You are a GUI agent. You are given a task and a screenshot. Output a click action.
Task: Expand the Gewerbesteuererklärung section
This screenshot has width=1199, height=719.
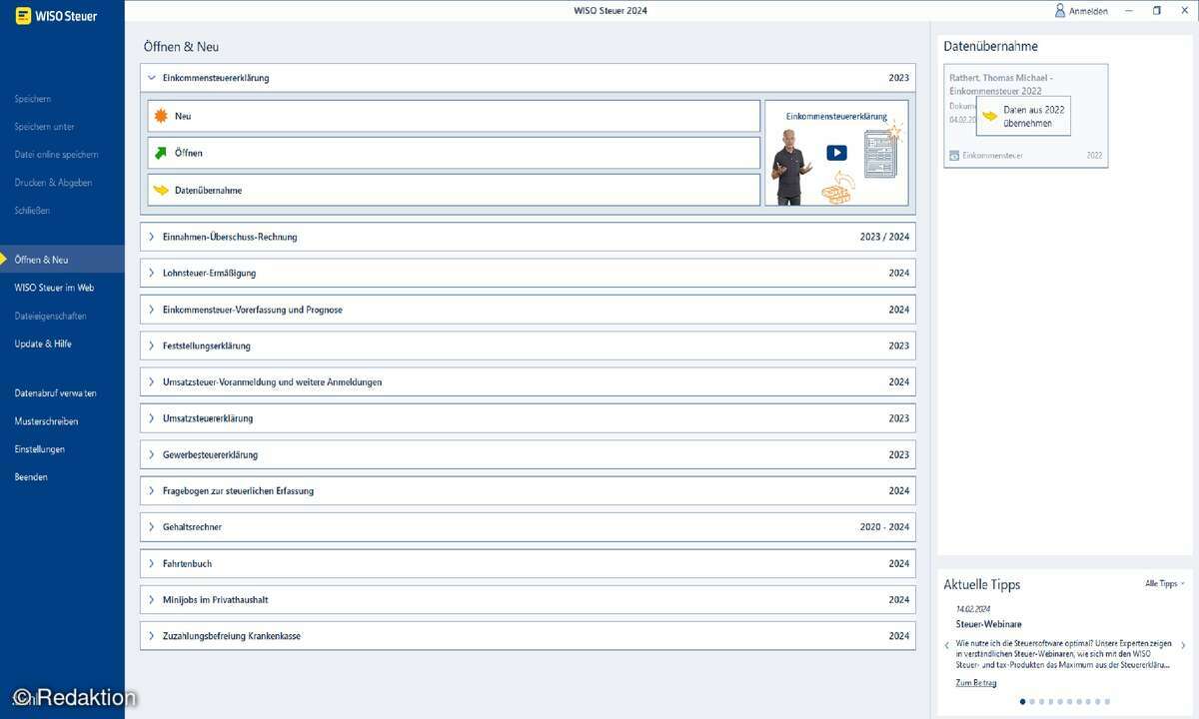(x=152, y=454)
